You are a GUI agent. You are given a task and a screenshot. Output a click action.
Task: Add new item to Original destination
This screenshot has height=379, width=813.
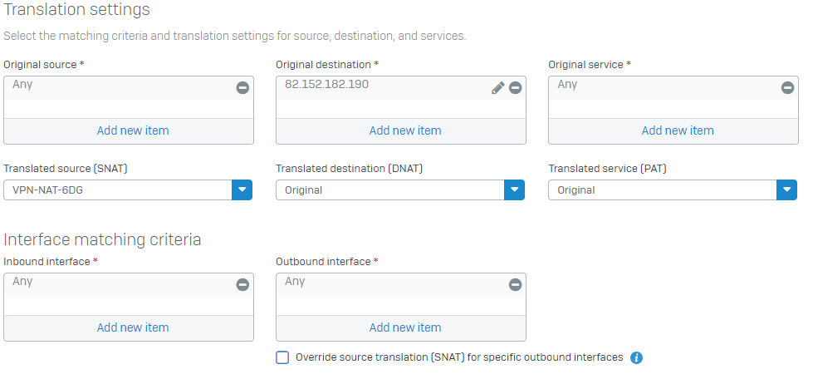point(405,130)
